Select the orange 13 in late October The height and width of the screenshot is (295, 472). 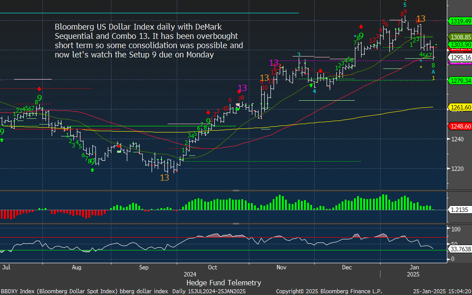pos(264,78)
